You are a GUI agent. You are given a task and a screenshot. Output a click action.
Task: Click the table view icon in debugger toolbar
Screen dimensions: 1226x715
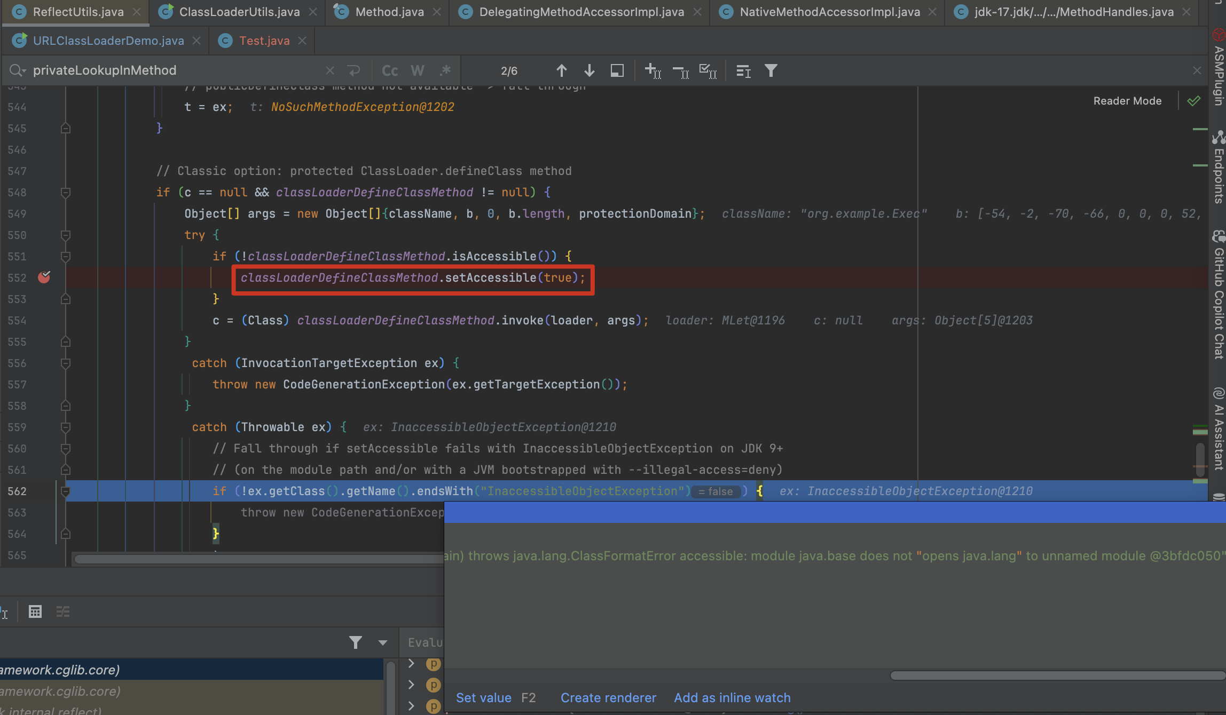[x=35, y=611]
